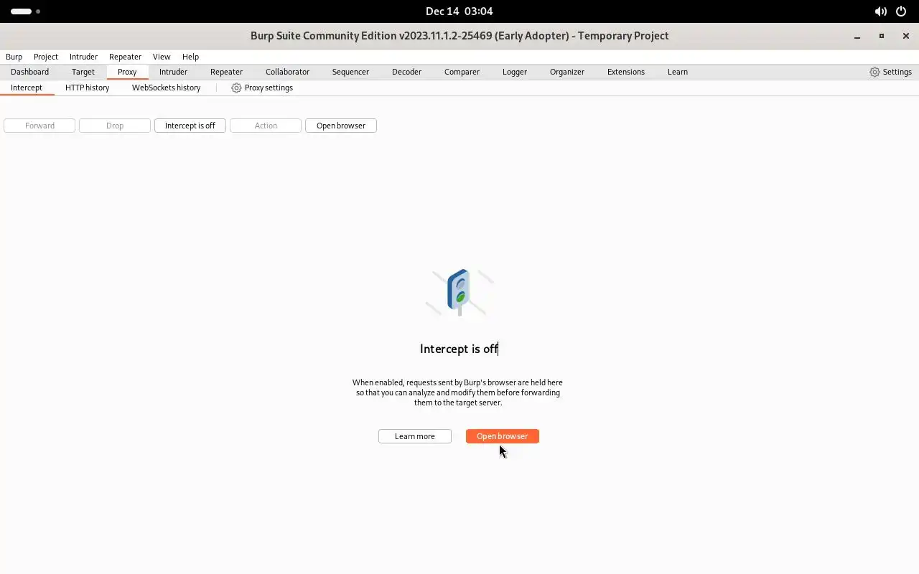Switch to the Target tab
919x574 pixels.
[83, 72]
